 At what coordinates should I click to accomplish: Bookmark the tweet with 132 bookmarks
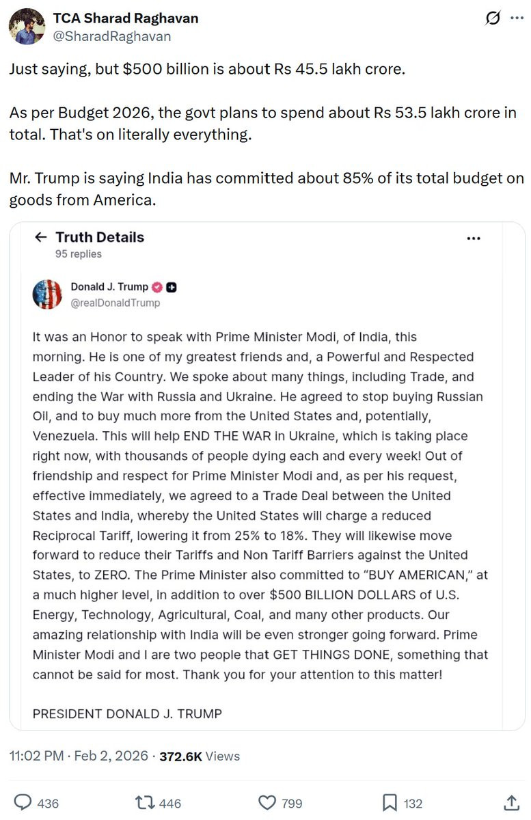point(389,802)
